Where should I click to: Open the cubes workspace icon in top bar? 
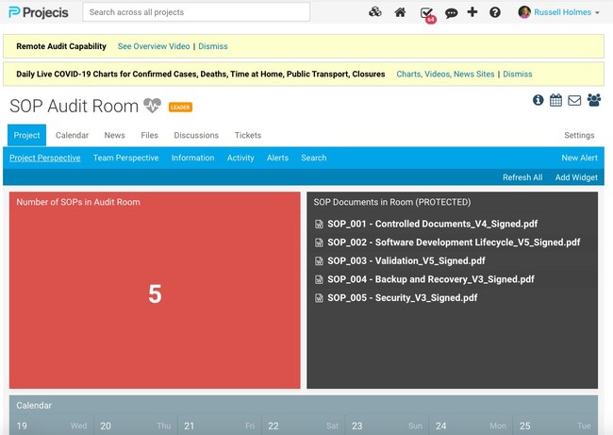point(375,12)
